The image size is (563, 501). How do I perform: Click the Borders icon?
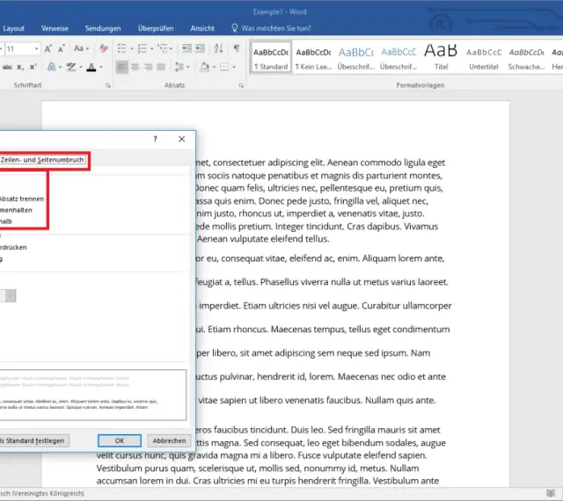(224, 67)
